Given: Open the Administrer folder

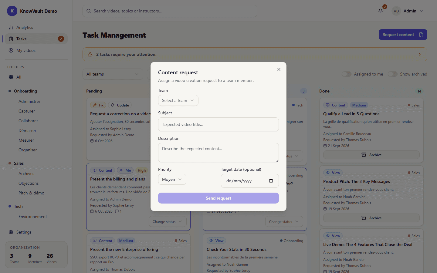Looking at the screenshot, I should 29,101.
